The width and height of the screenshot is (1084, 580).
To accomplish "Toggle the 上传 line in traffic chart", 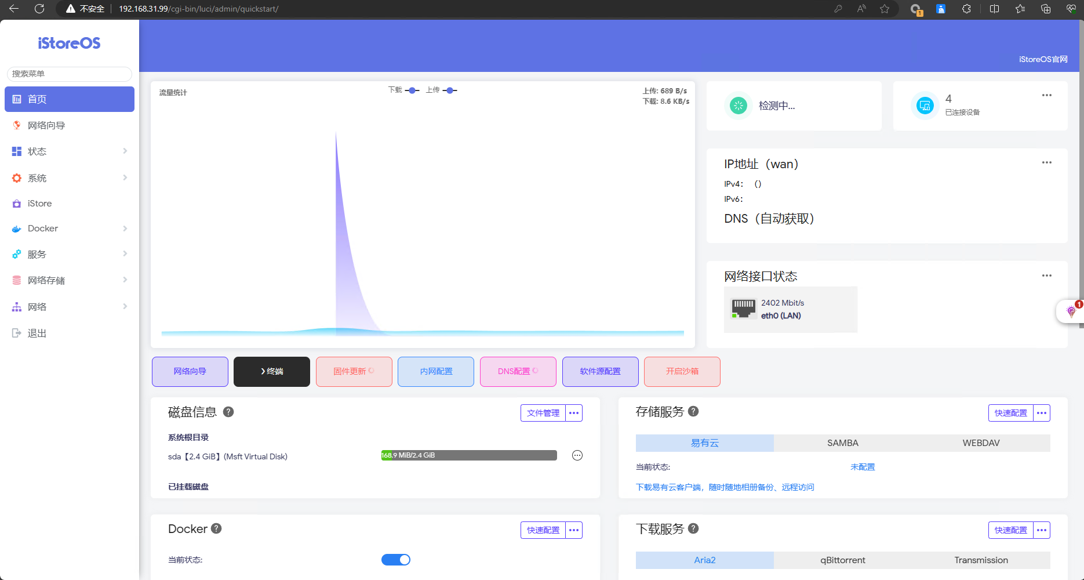I will pos(450,90).
